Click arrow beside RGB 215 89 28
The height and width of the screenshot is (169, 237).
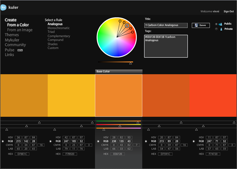click(146, 141)
